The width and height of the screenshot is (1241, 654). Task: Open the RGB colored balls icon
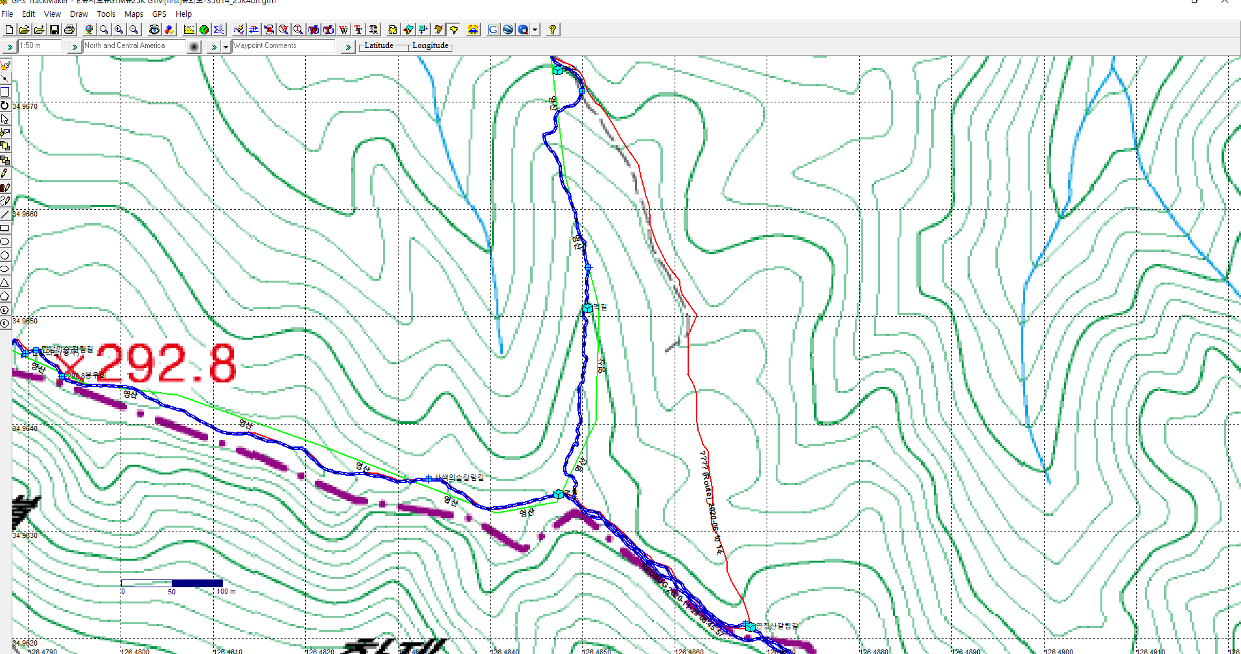pyautogui.click(x=169, y=29)
